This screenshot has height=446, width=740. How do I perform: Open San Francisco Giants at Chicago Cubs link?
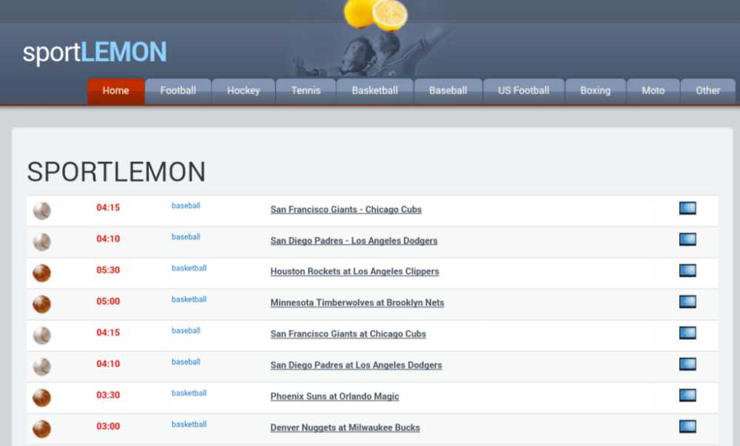point(349,334)
